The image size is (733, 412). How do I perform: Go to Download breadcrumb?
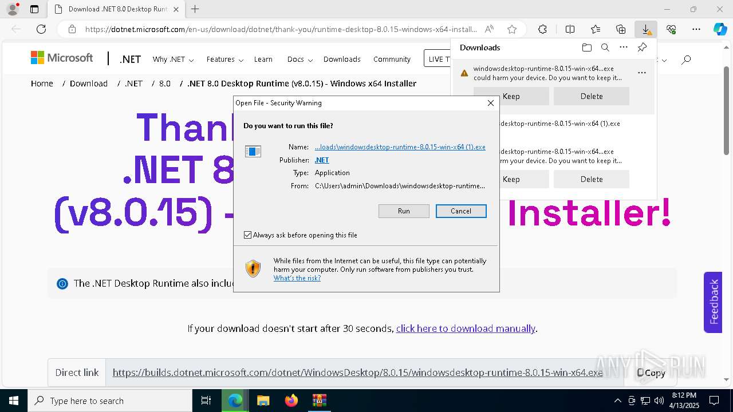tap(89, 84)
